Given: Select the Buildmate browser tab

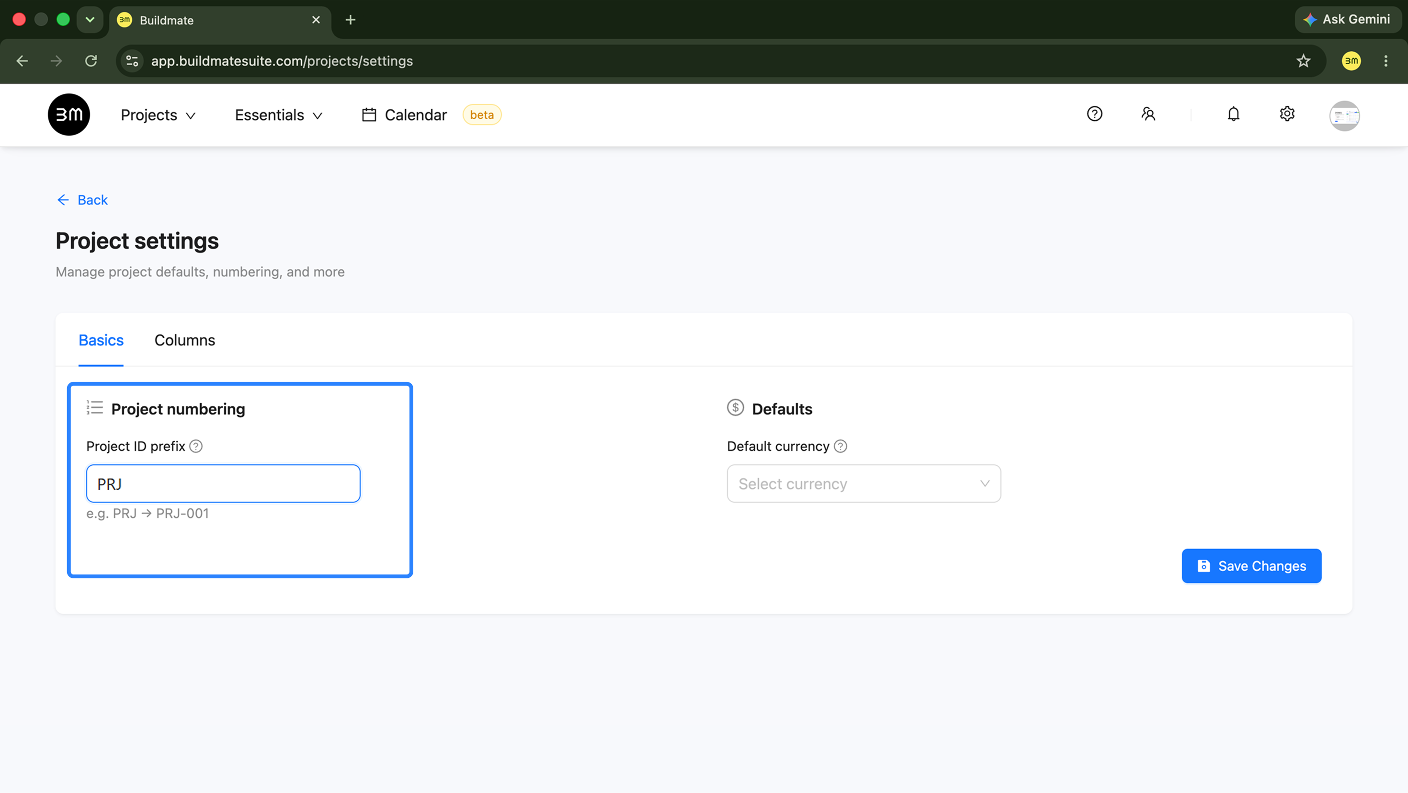Looking at the screenshot, I should pyautogui.click(x=220, y=20).
